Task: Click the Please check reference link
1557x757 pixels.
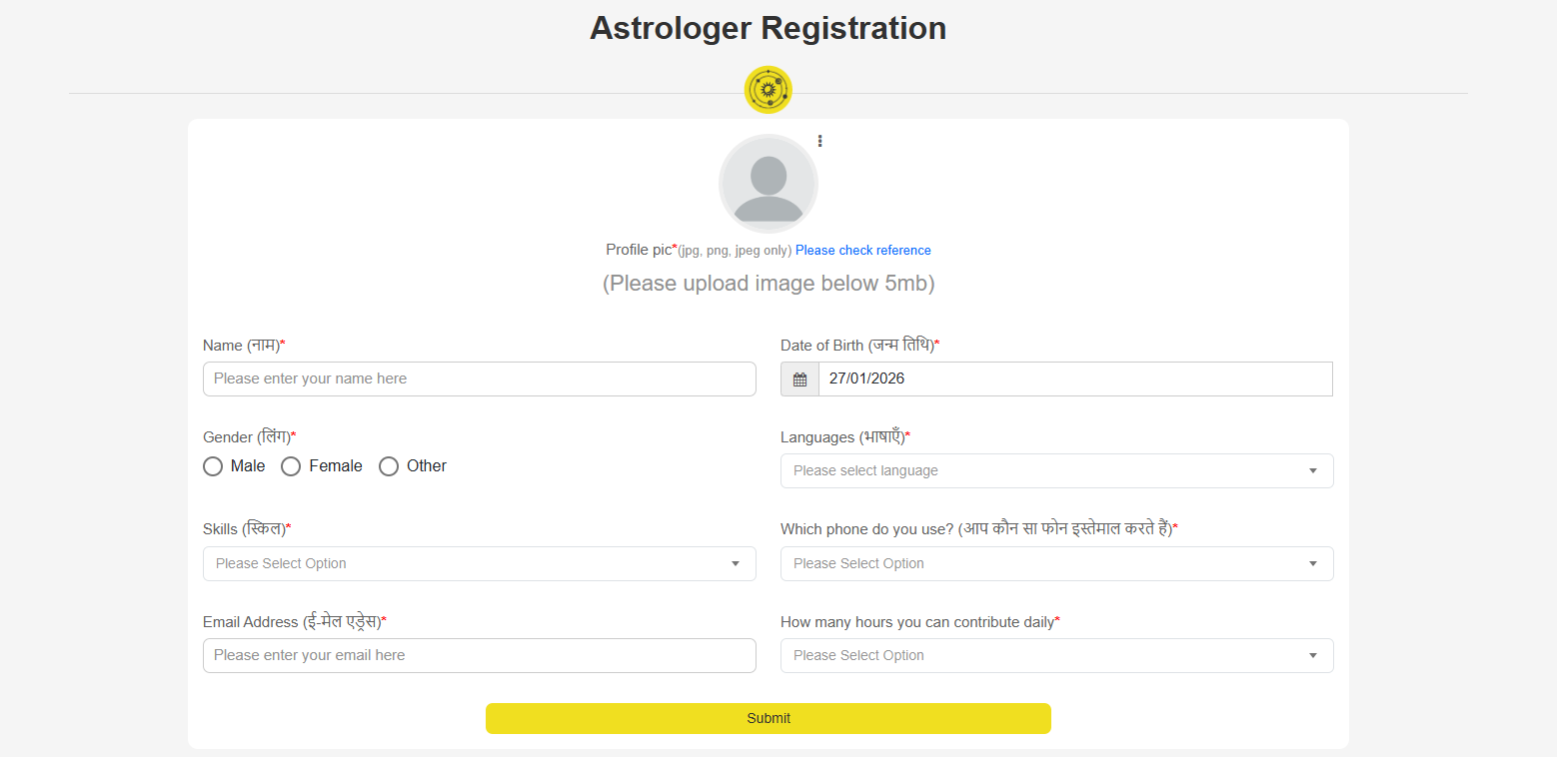Action: click(862, 251)
